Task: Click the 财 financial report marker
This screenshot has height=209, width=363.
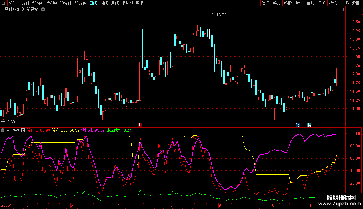Action: (298, 125)
